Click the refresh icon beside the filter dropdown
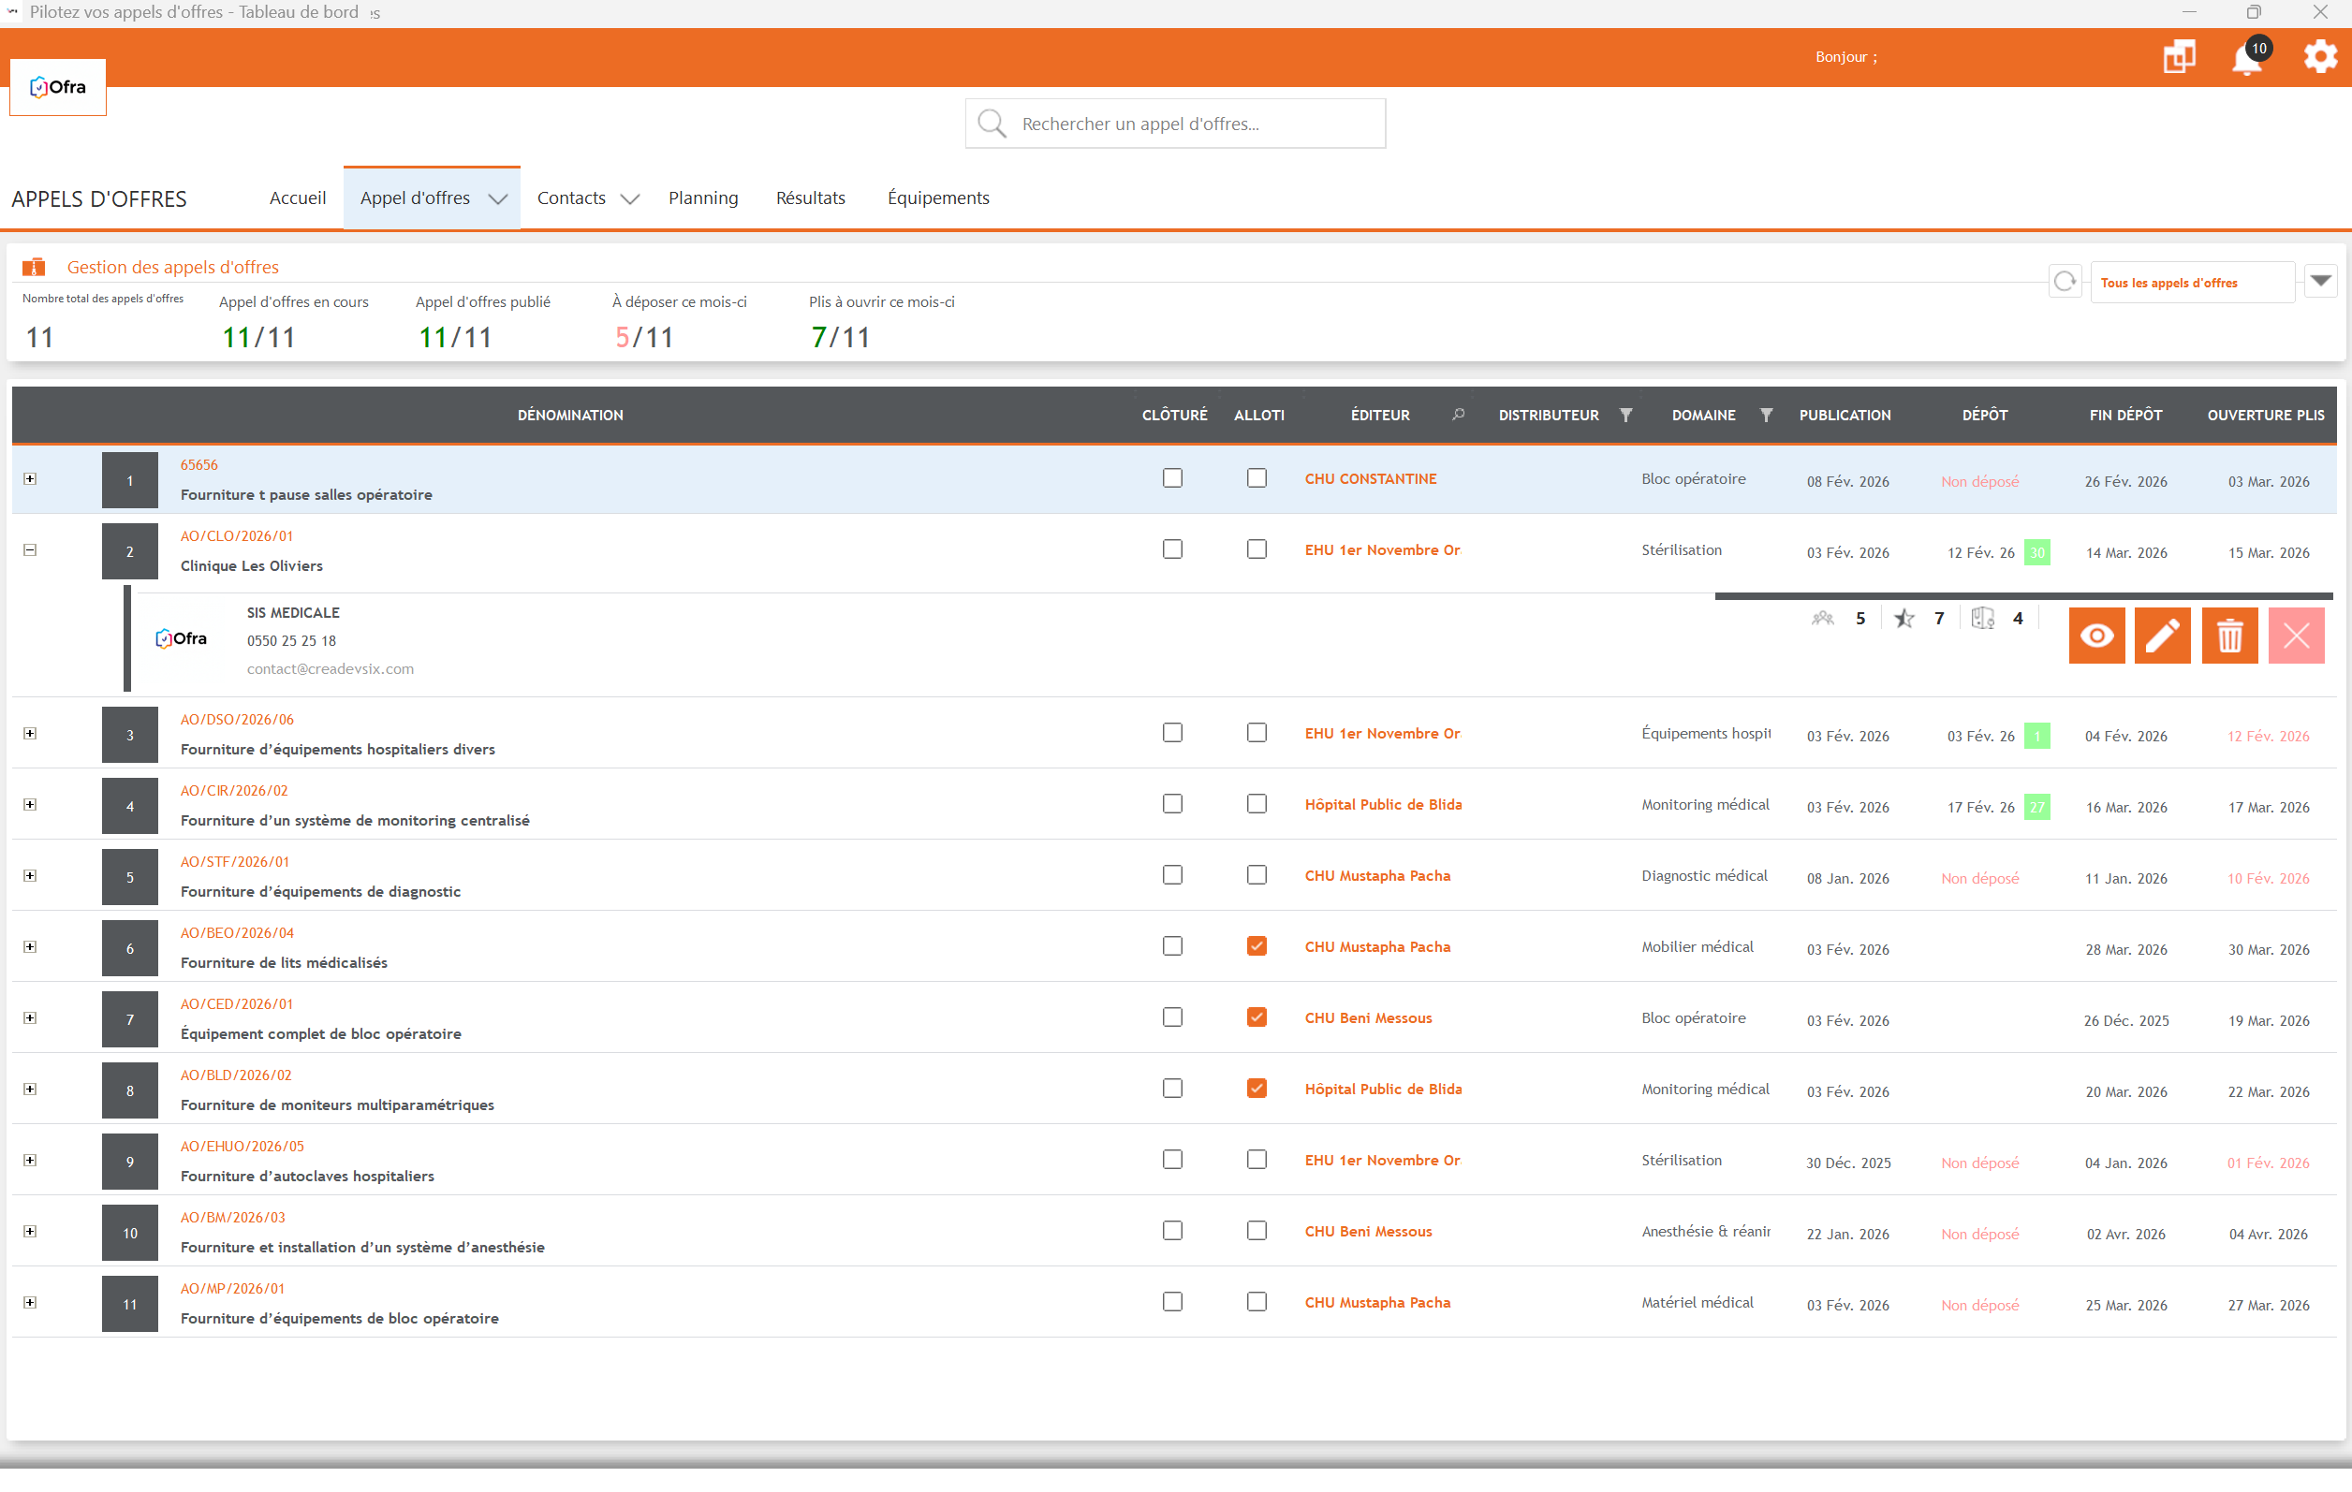The image size is (2352, 1492). click(2064, 282)
